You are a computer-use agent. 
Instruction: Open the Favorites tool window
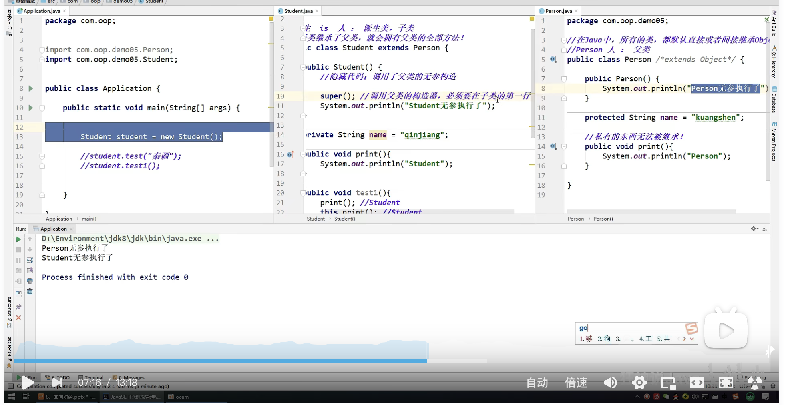[9, 352]
